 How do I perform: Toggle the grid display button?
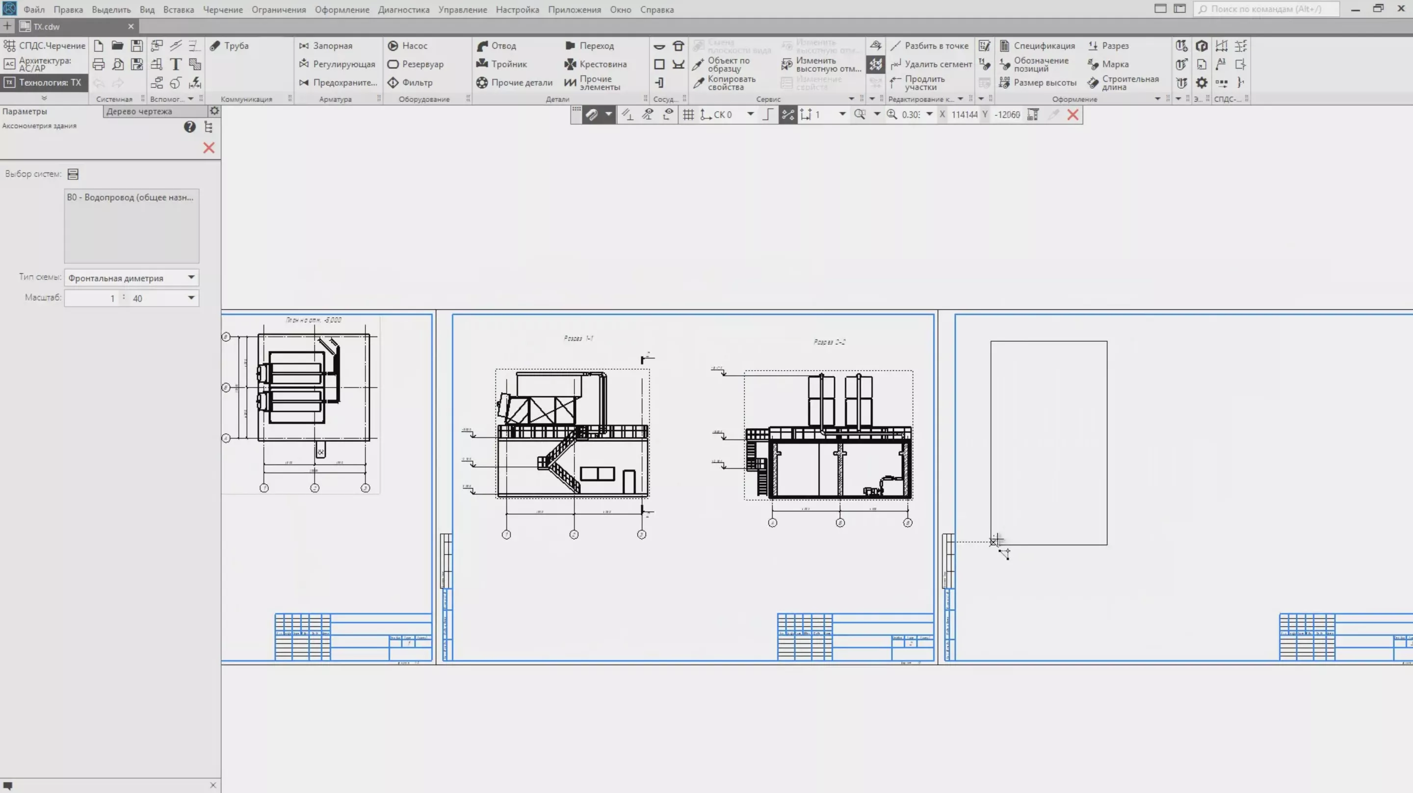pos(688,115)
